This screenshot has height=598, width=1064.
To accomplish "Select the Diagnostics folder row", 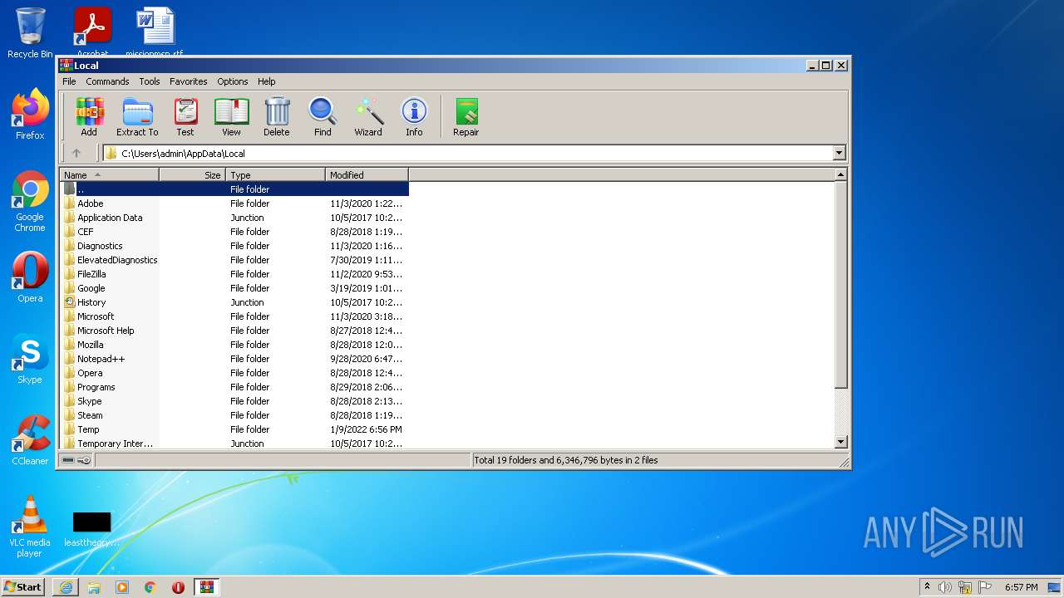I will 234,246.
